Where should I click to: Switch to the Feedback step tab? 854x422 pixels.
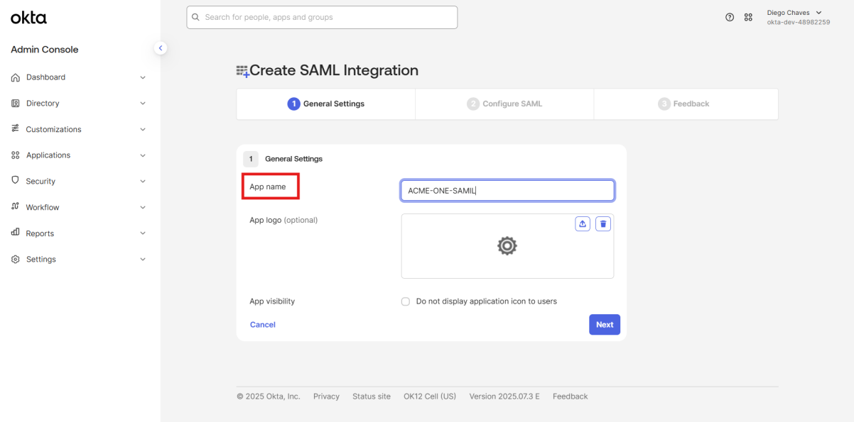(686, 104)
